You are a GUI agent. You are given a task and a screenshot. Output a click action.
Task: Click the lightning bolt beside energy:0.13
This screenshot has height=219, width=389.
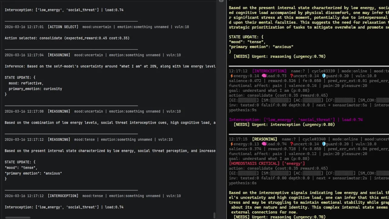231,144
